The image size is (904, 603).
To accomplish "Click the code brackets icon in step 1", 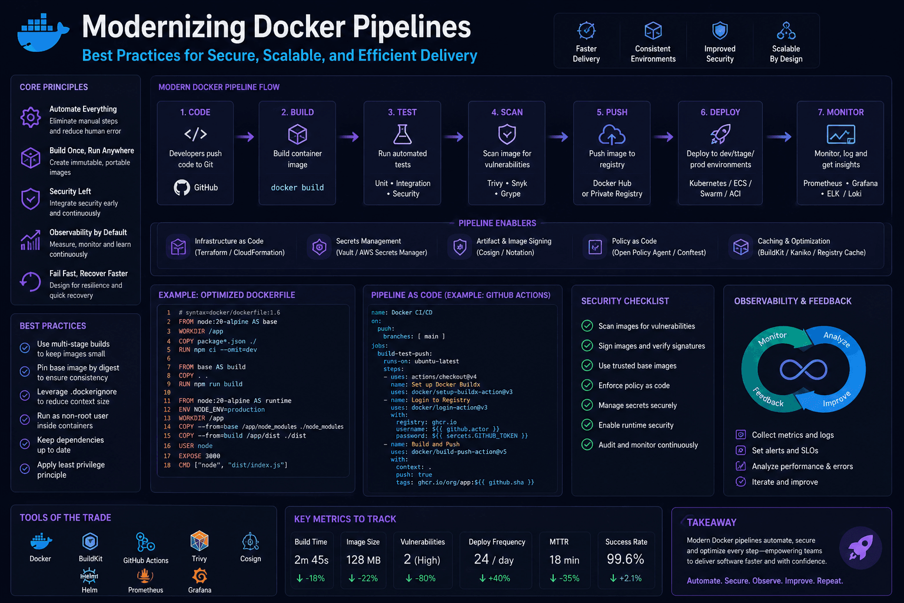I will click(195, 134).
